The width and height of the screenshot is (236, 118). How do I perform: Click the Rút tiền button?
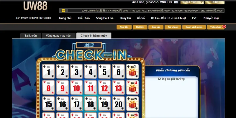pyautogui.click(x=140, y=27)
